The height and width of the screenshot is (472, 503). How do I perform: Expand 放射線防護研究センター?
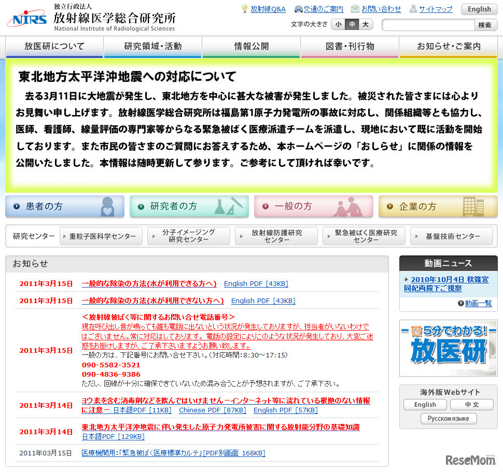click(276, 236)
